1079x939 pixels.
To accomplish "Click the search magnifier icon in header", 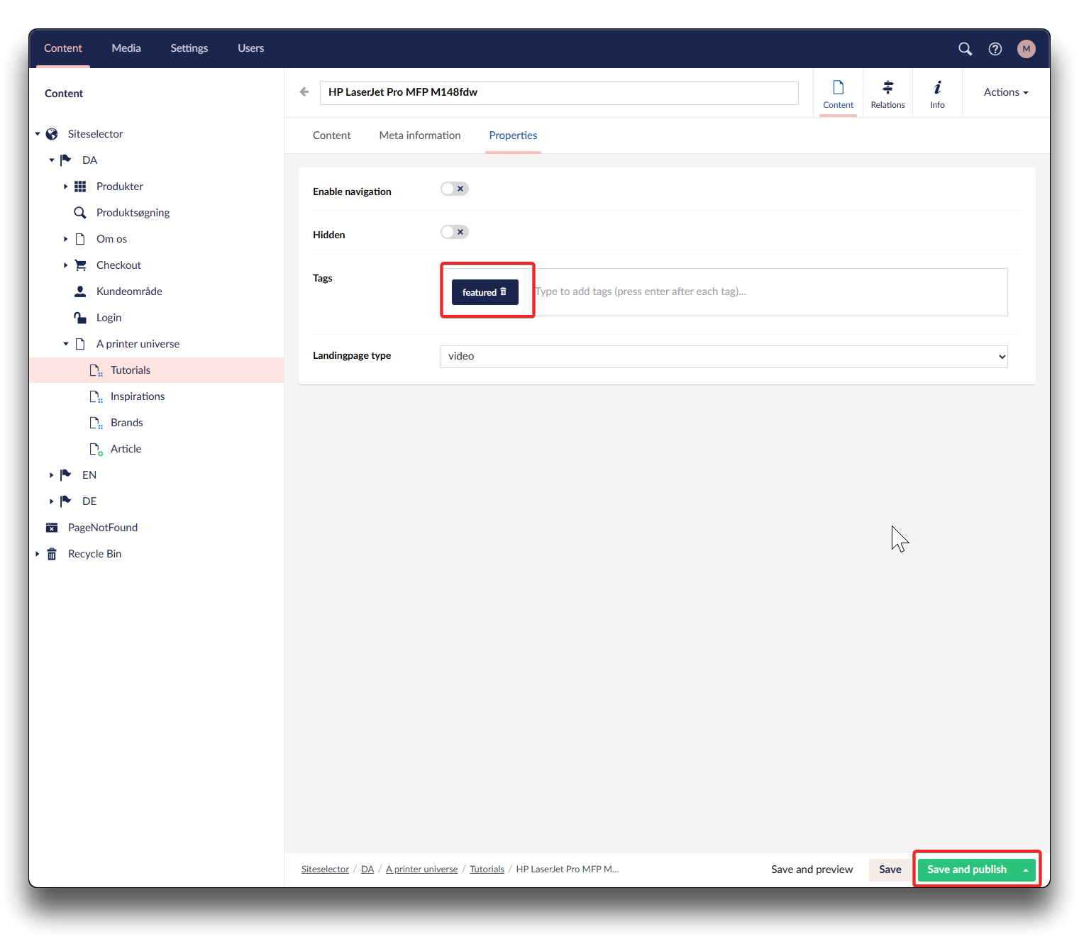I will point(965,49).
